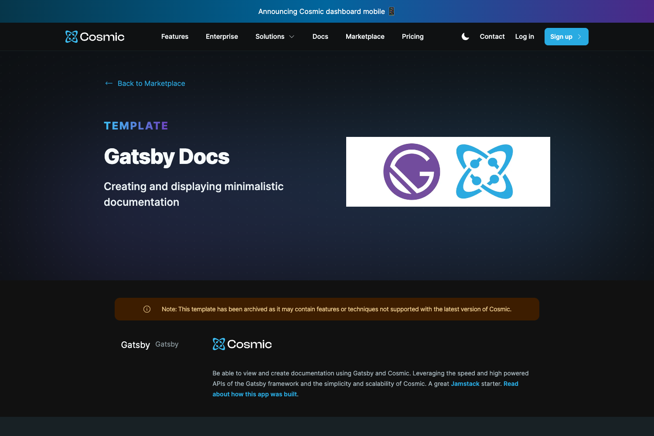The height and width of the screenshot is (436, 654).
Task: Click the phone icon in the announcement banner
Action: 391,11
